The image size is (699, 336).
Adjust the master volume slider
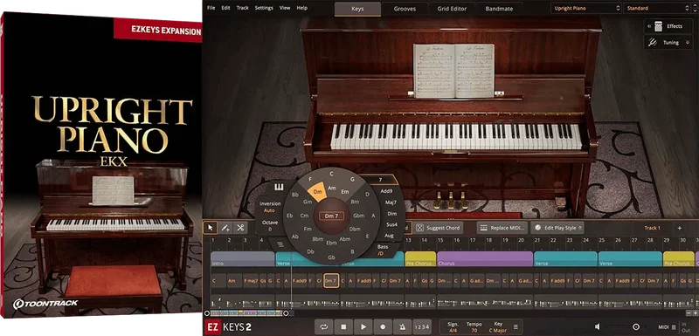pyautogui.click(x=637, y=327)
